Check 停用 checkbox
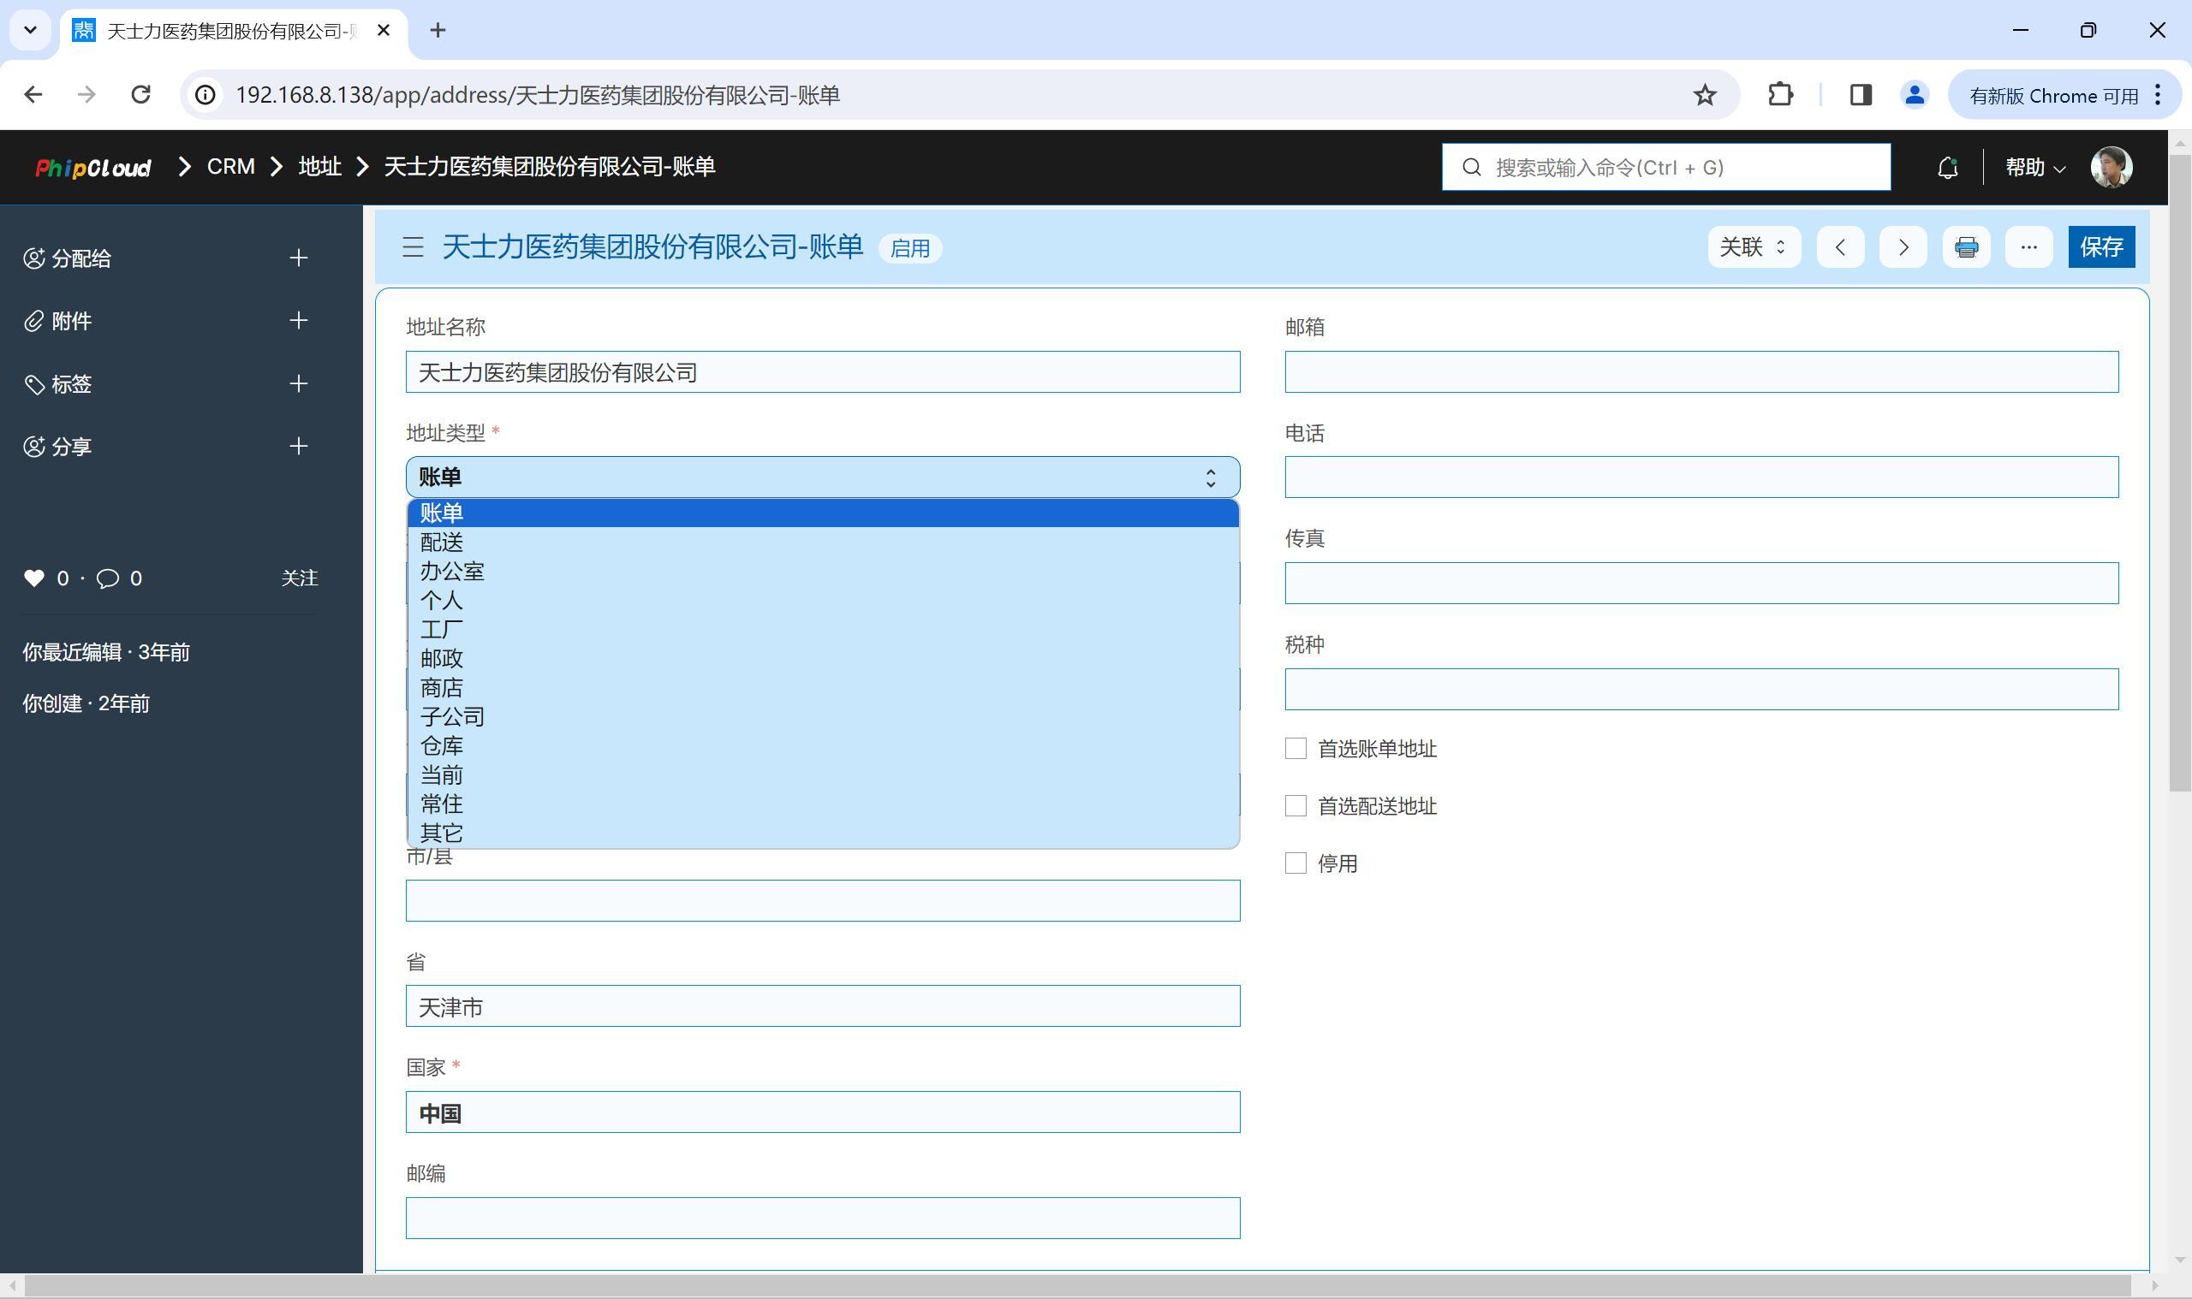The width and height of the screenshot is (2192, 1299). pyautogui.click(x=1296, y=863)
